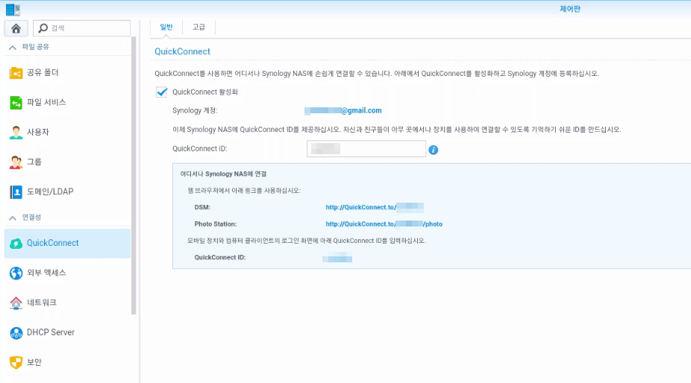
Task: Select the QuickConnect sidebar icon
Action: [x=16, y=243]
